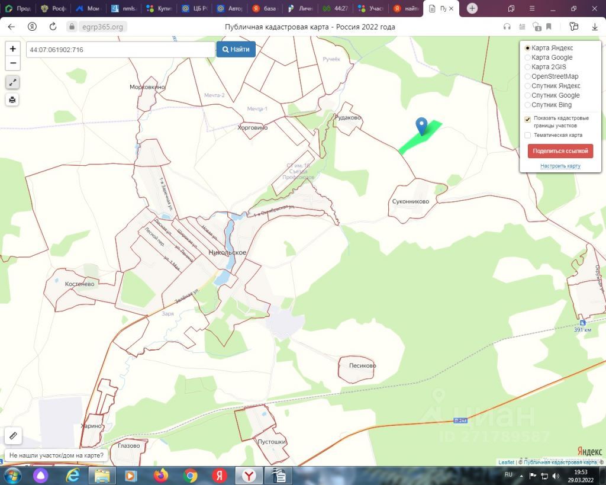This screenshot has height=485, width=606.
Task: Click the site security lock icon
Action: 72,27
